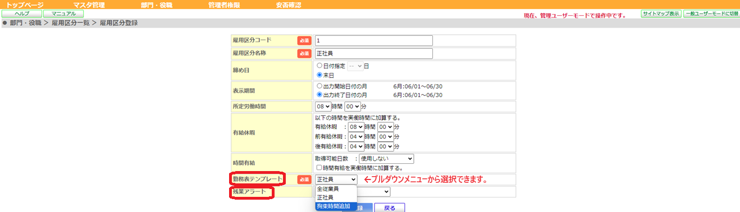Open the 安否確認 menu
Image resolution: width=740 pixels, height=212 pixels.
click(288, 4)
